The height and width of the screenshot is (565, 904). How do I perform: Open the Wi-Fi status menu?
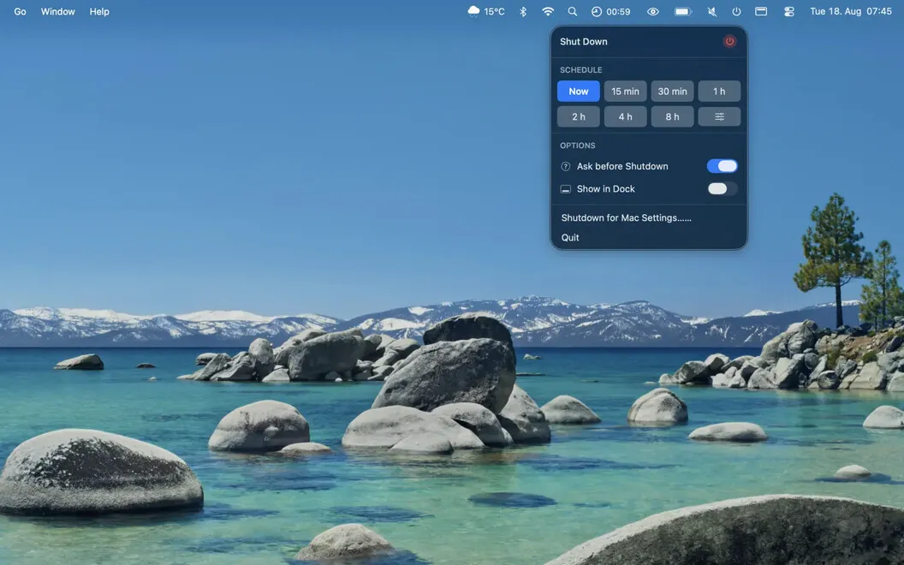point(548,11)
